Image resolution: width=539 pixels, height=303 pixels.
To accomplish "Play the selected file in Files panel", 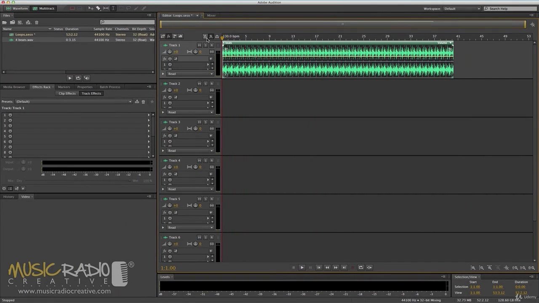I will point(70,78).
